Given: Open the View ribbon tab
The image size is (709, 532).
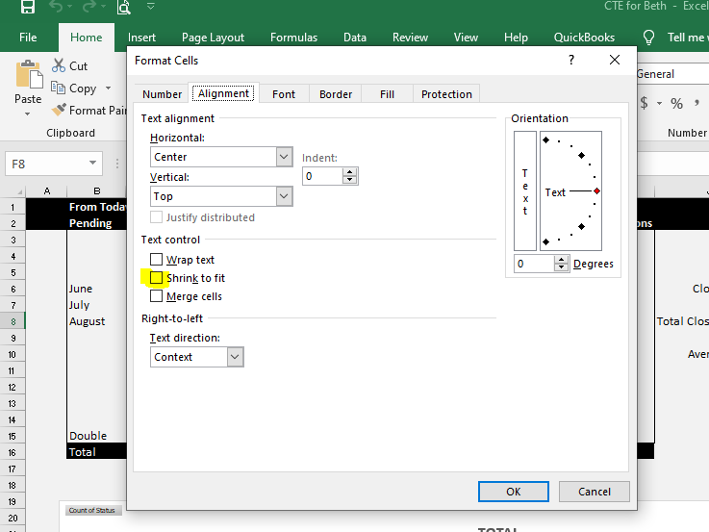Looking at the screenshot, I should [x=466, y=38].
